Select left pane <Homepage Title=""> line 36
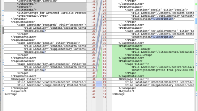The image size is (198, 111). [26, 79]
